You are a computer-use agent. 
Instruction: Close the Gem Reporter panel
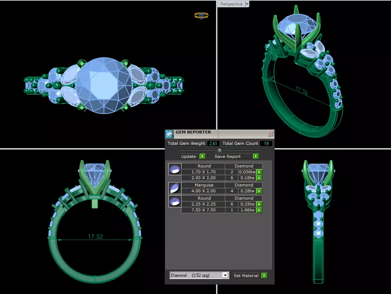(270, 134)
